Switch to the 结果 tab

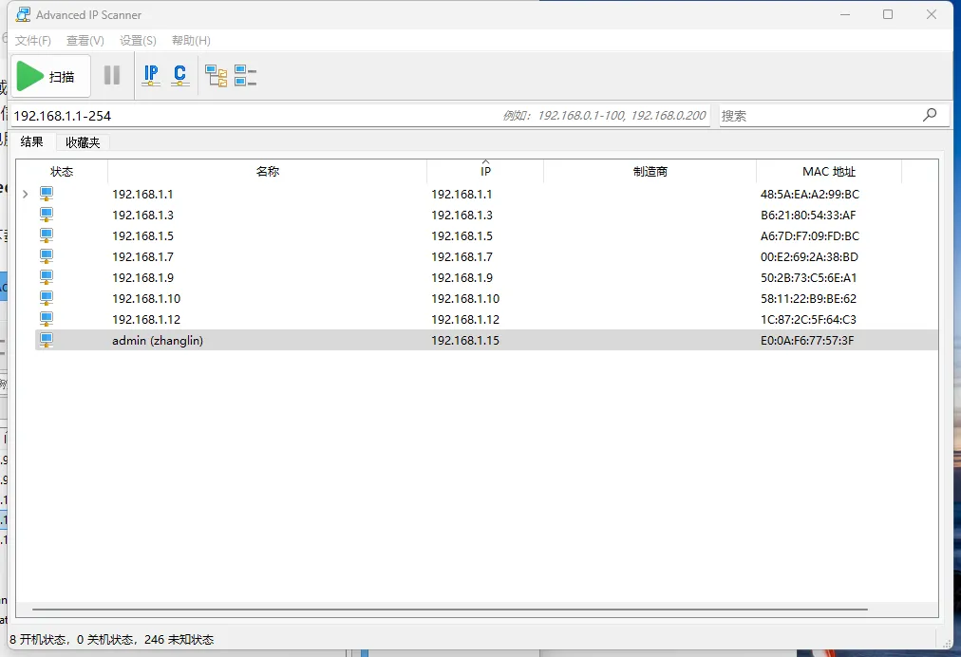[x=32, y=142]
